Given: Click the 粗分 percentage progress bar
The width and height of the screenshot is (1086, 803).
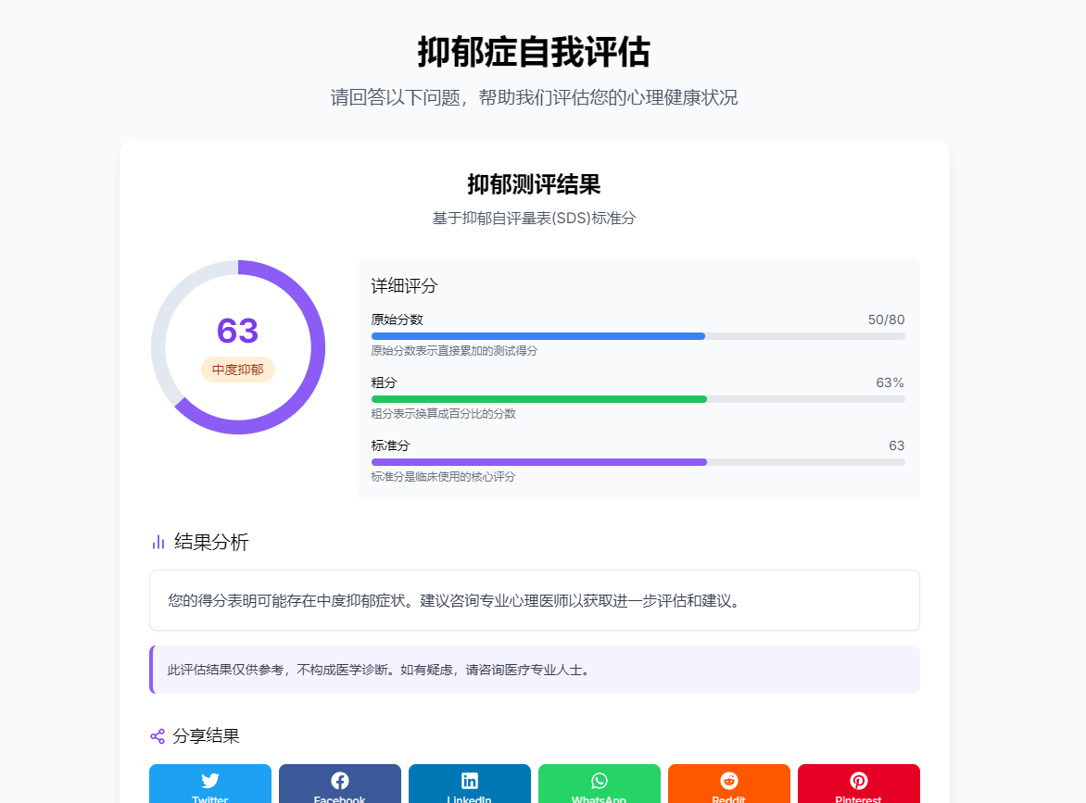Looking at the screenshot, I should pos(638,399).
